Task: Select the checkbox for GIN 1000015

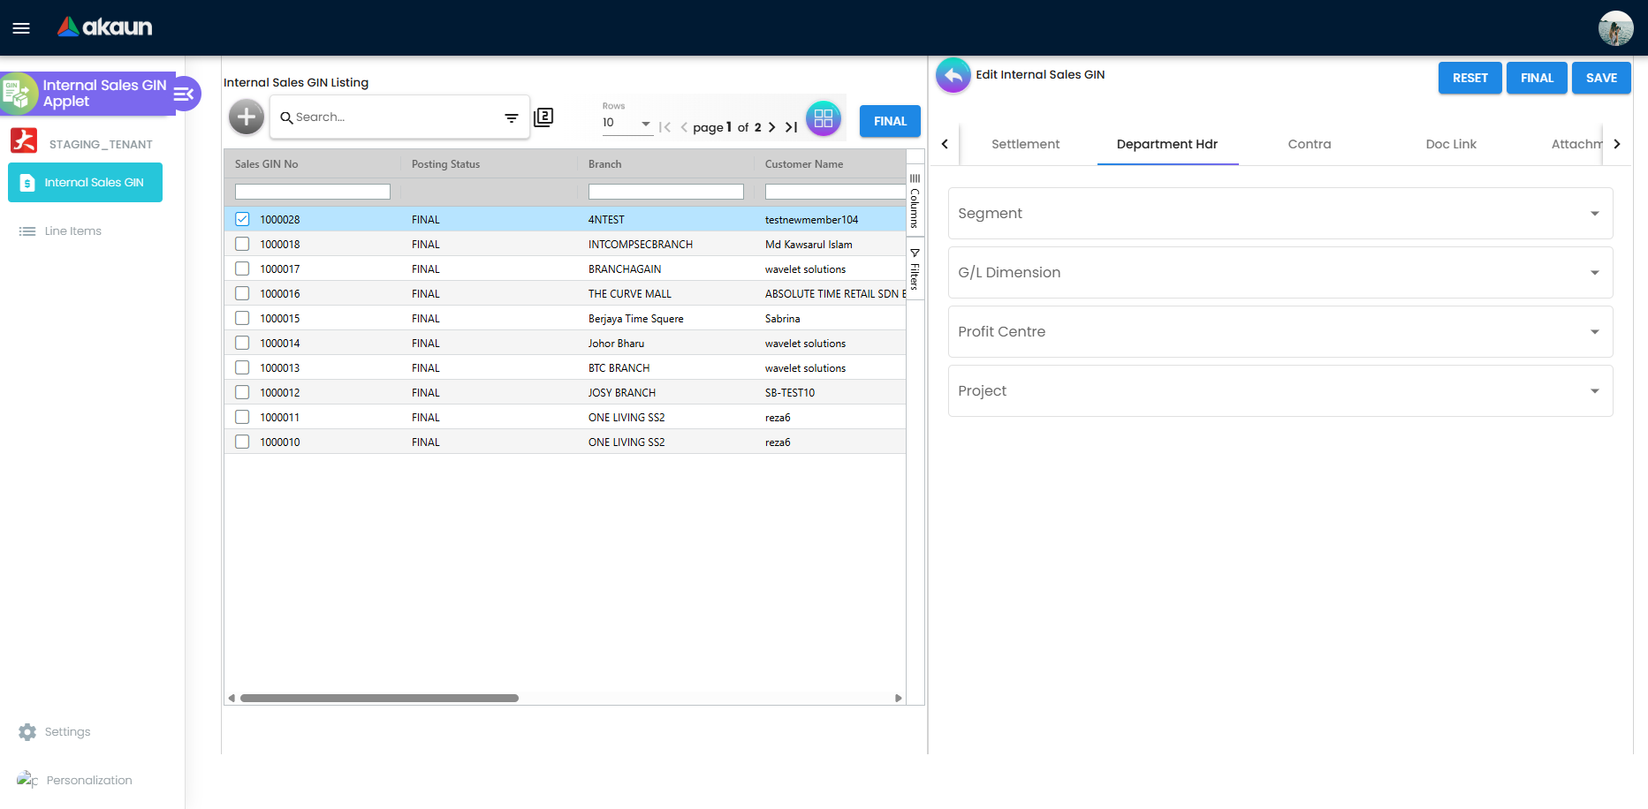Action: click(242, 318)
